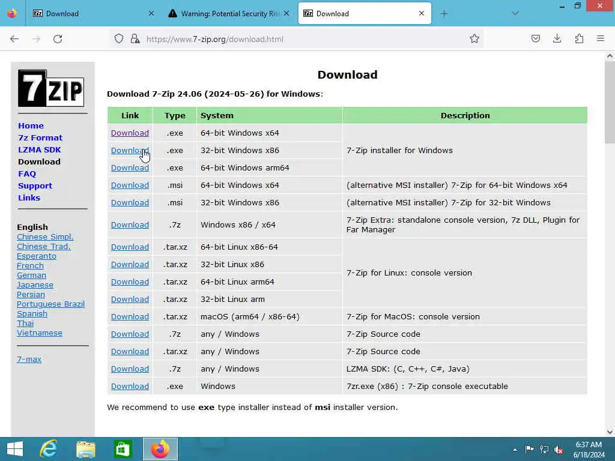Viewport: 615px width, 461px height.
Task: Download the 32-bit Windows x86 .exe
Action: click(x=130, y=150)
